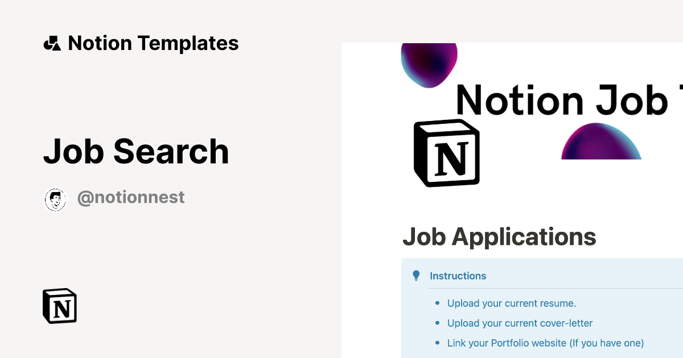The width and height of the screenshot is (683, 358).
Task: Click 'Link your Portfolio website' line
Action: pyautogui.click(x=545, y=343)
